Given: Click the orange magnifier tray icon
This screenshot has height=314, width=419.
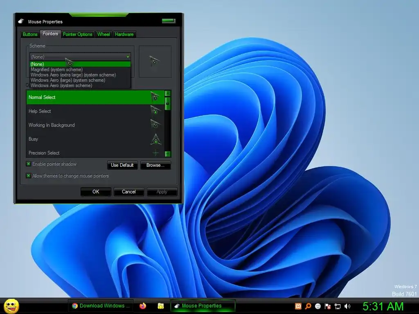Looking at the screenshot, I should tap(308, 306).
